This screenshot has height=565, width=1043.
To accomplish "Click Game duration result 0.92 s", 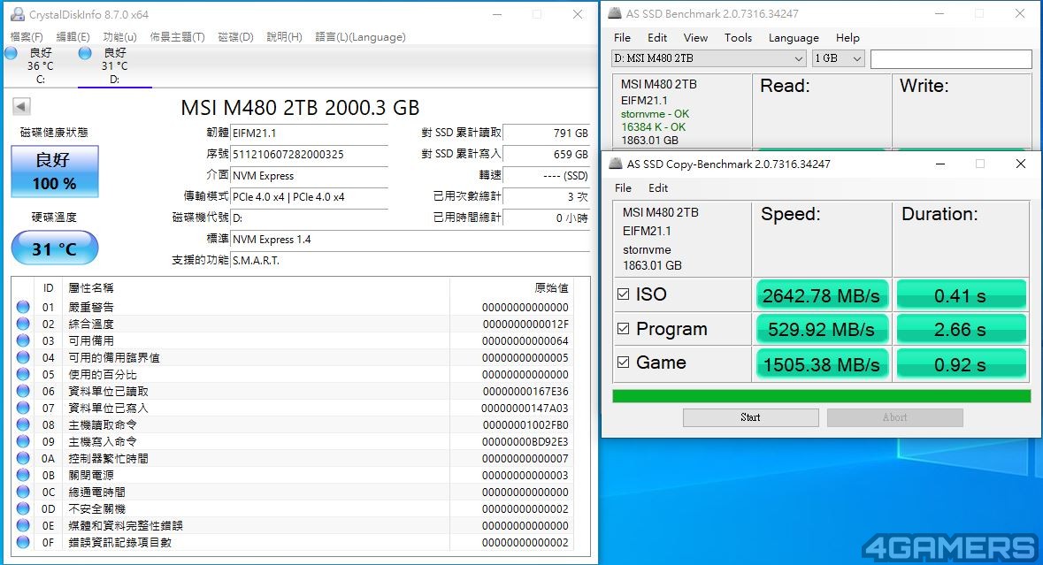I will tap(962, 363).
